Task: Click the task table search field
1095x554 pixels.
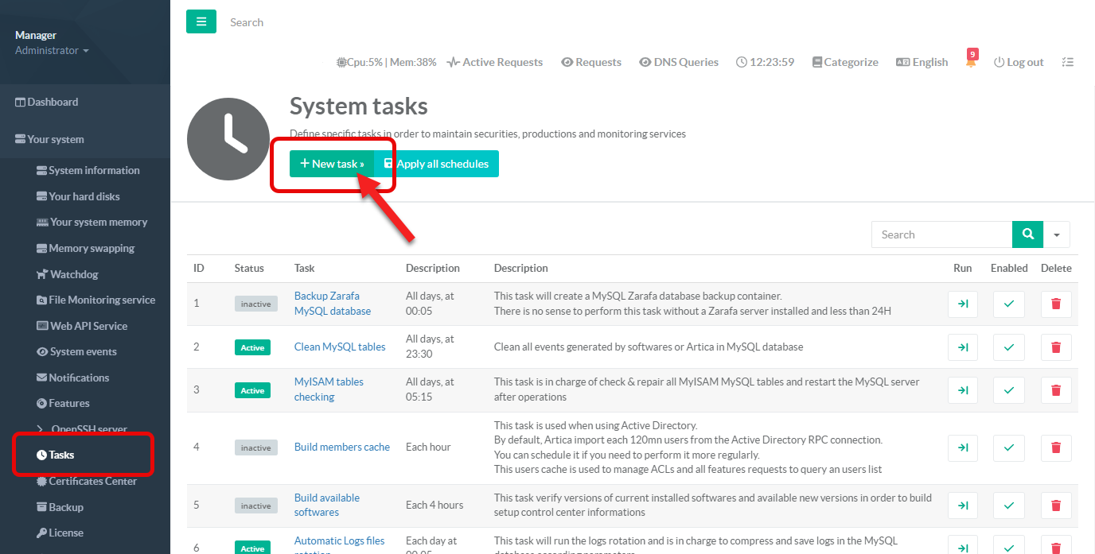Action: [941, 234]
